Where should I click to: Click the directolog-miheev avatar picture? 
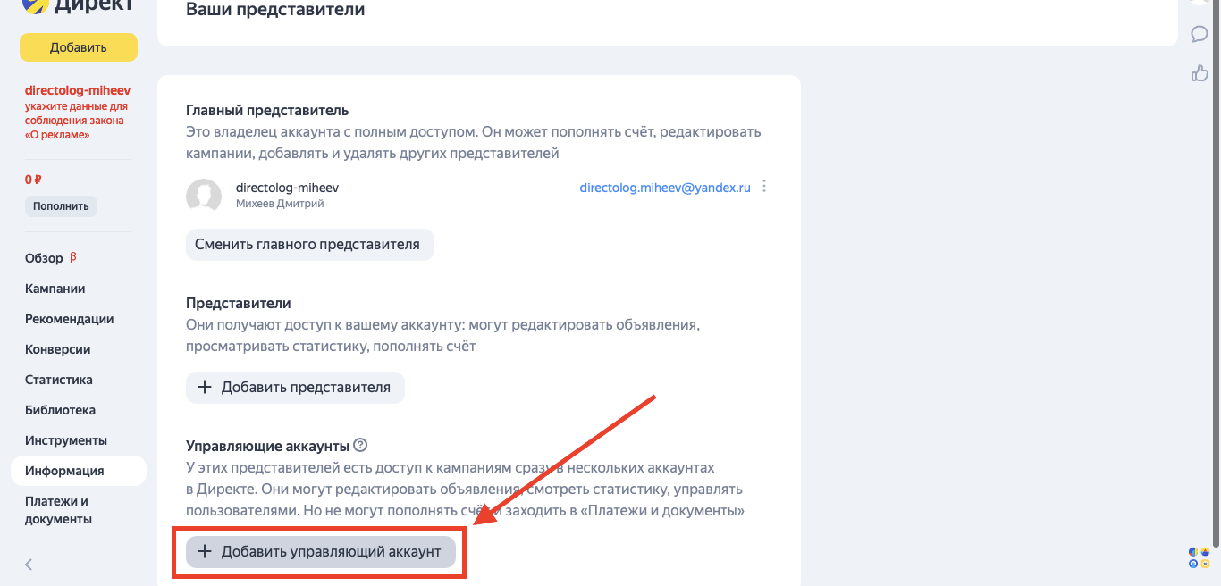204,196
